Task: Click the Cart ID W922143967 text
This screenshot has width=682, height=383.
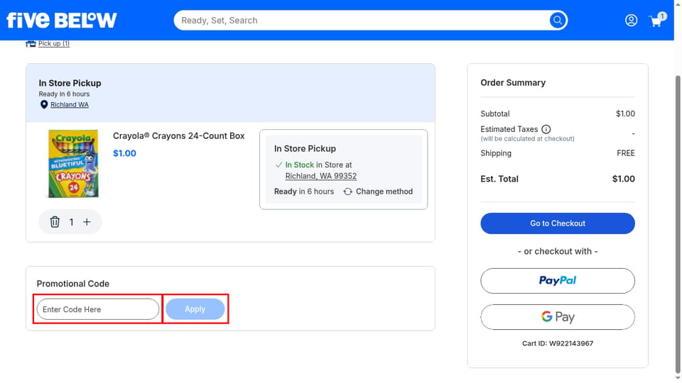Action: click(557, 343)
